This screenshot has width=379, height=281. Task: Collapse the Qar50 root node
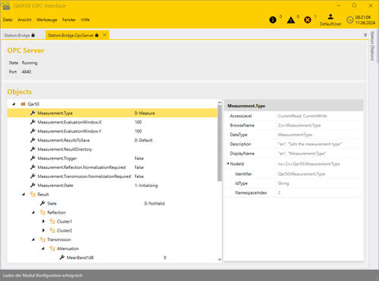[14, 104]
